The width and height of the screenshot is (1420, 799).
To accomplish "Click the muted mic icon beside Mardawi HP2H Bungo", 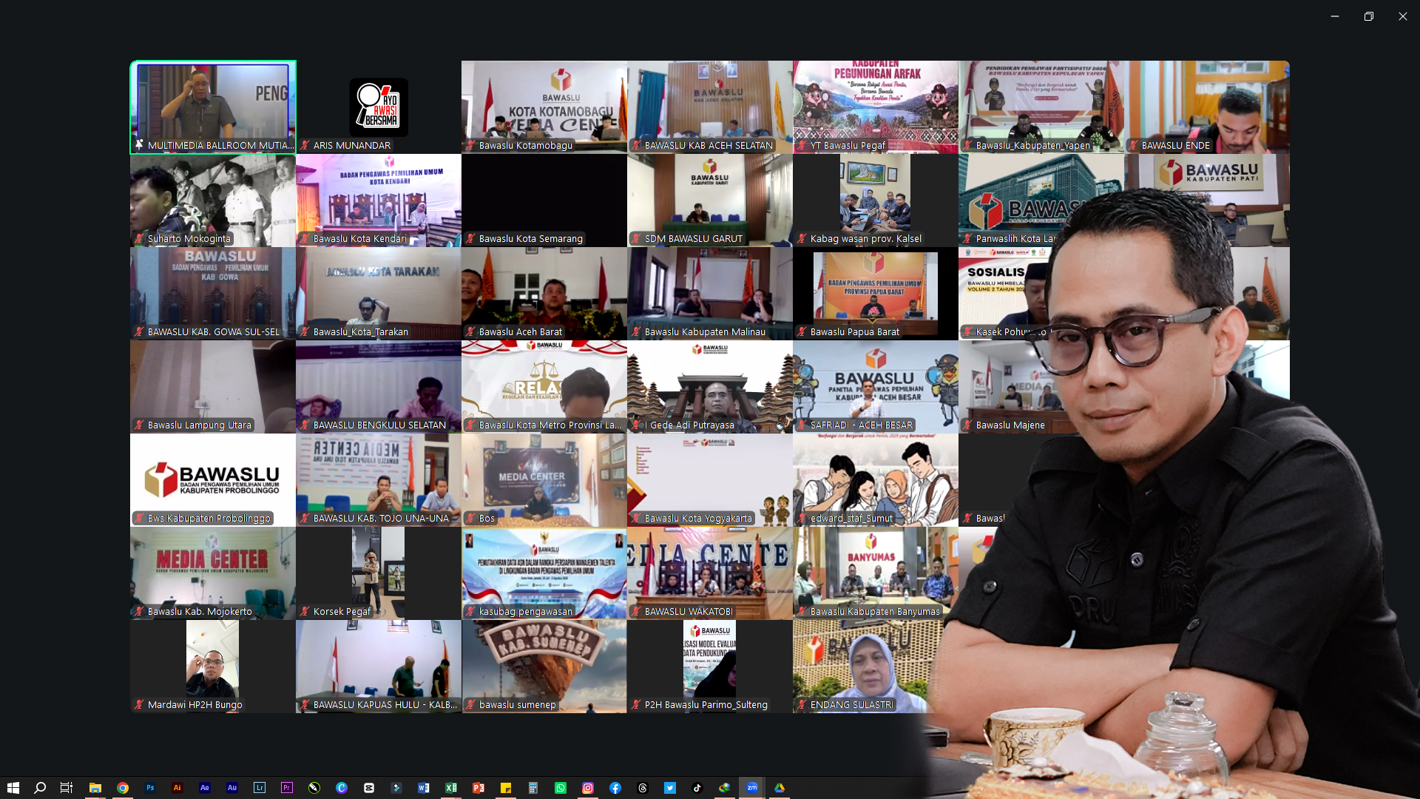I will [139, 705].
